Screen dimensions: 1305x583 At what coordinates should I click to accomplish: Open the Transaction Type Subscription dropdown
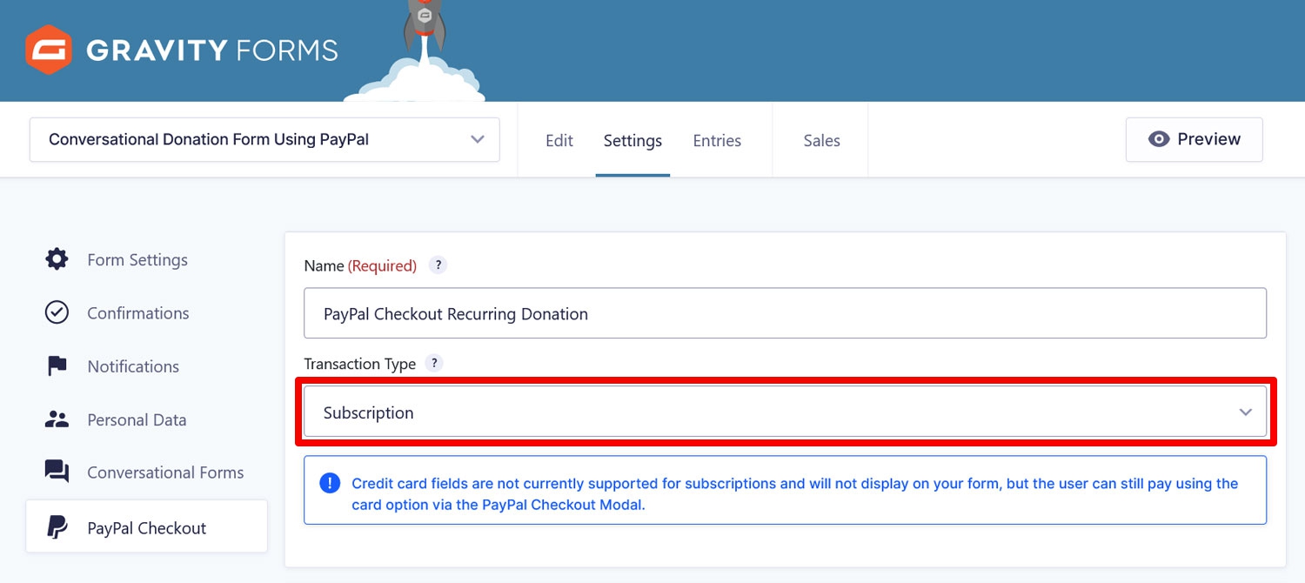click(785, 412)
